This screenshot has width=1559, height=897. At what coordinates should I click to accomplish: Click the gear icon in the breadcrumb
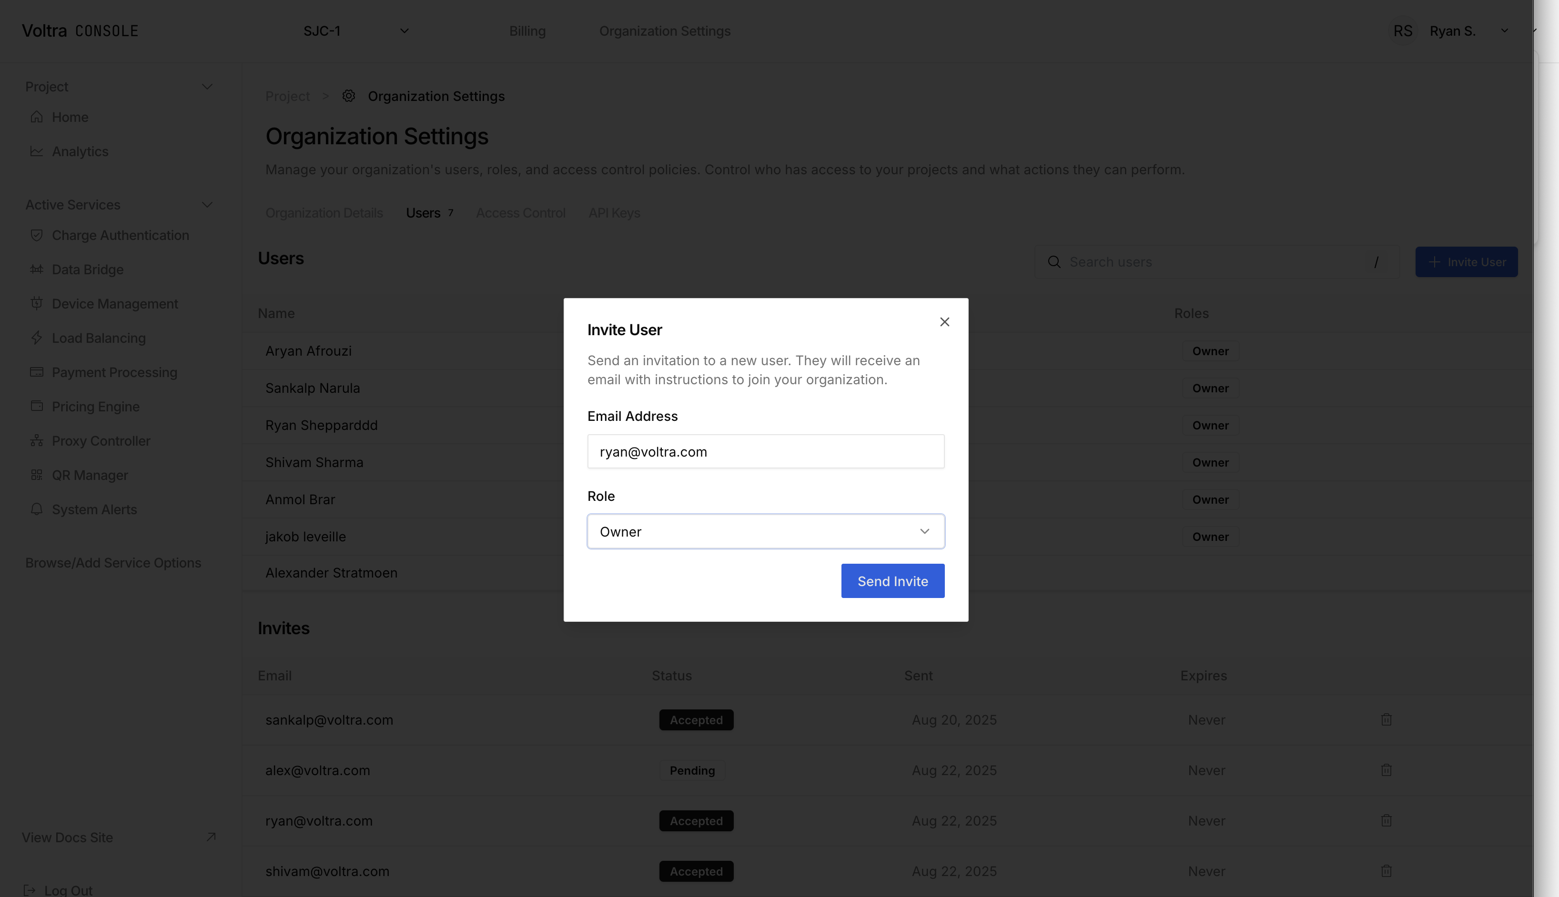click(349, 96)
